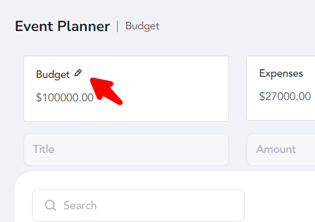Click the divider between Event Planner and Budget
Screen dimensions: 315x222
[118, 26]
